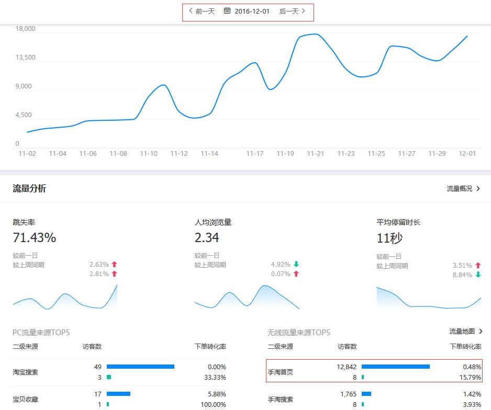Open the calendar date picker icon

[x=228, y=11]
